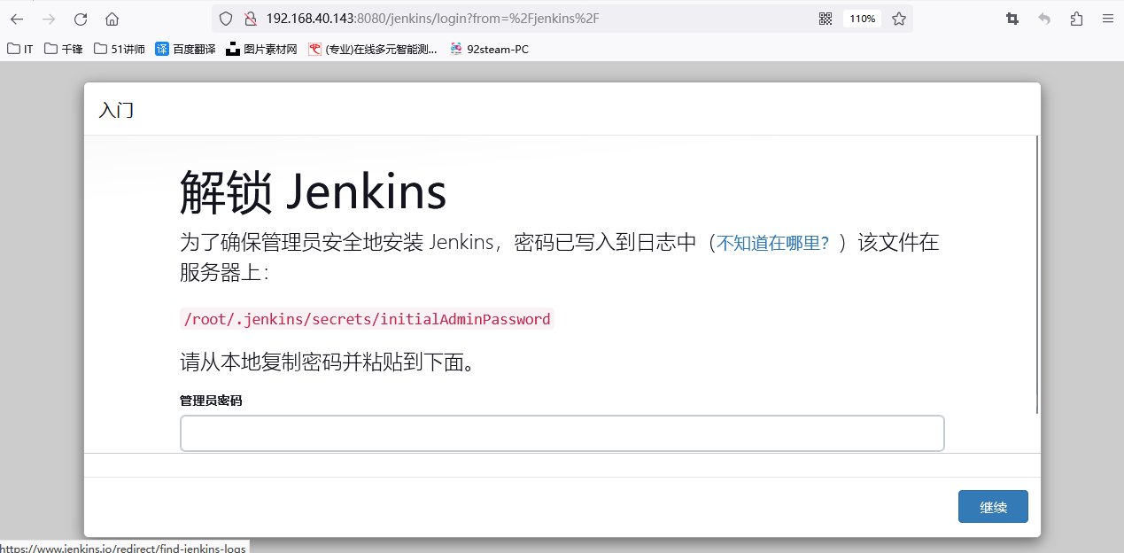Click the /root/.jenkins/secrets/initialAdminPassword path text

[367, 319]
